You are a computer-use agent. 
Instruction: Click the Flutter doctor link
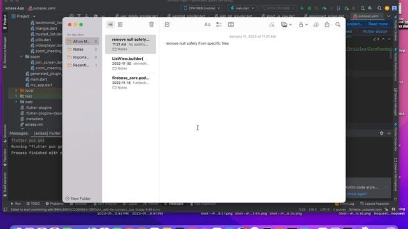[x=375, y=32]
